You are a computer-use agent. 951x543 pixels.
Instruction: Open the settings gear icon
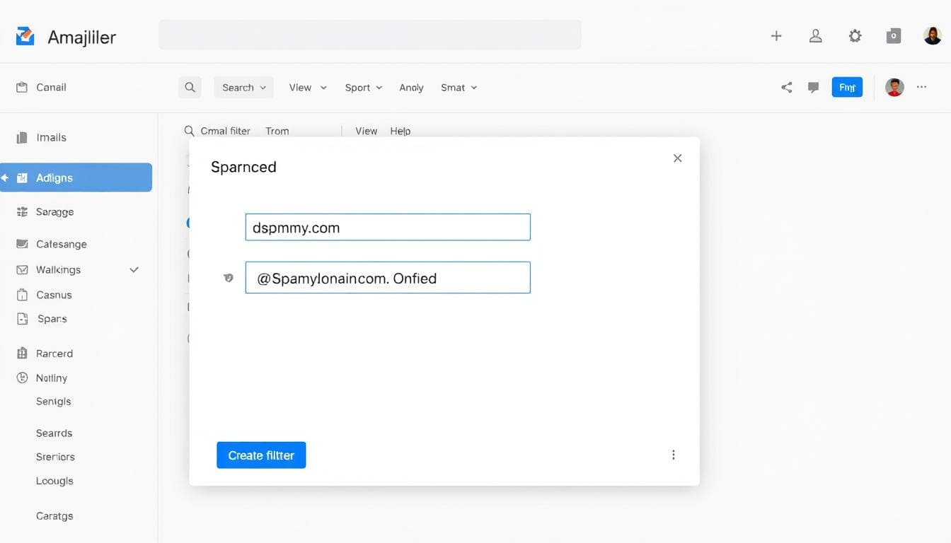coord(855,36)
